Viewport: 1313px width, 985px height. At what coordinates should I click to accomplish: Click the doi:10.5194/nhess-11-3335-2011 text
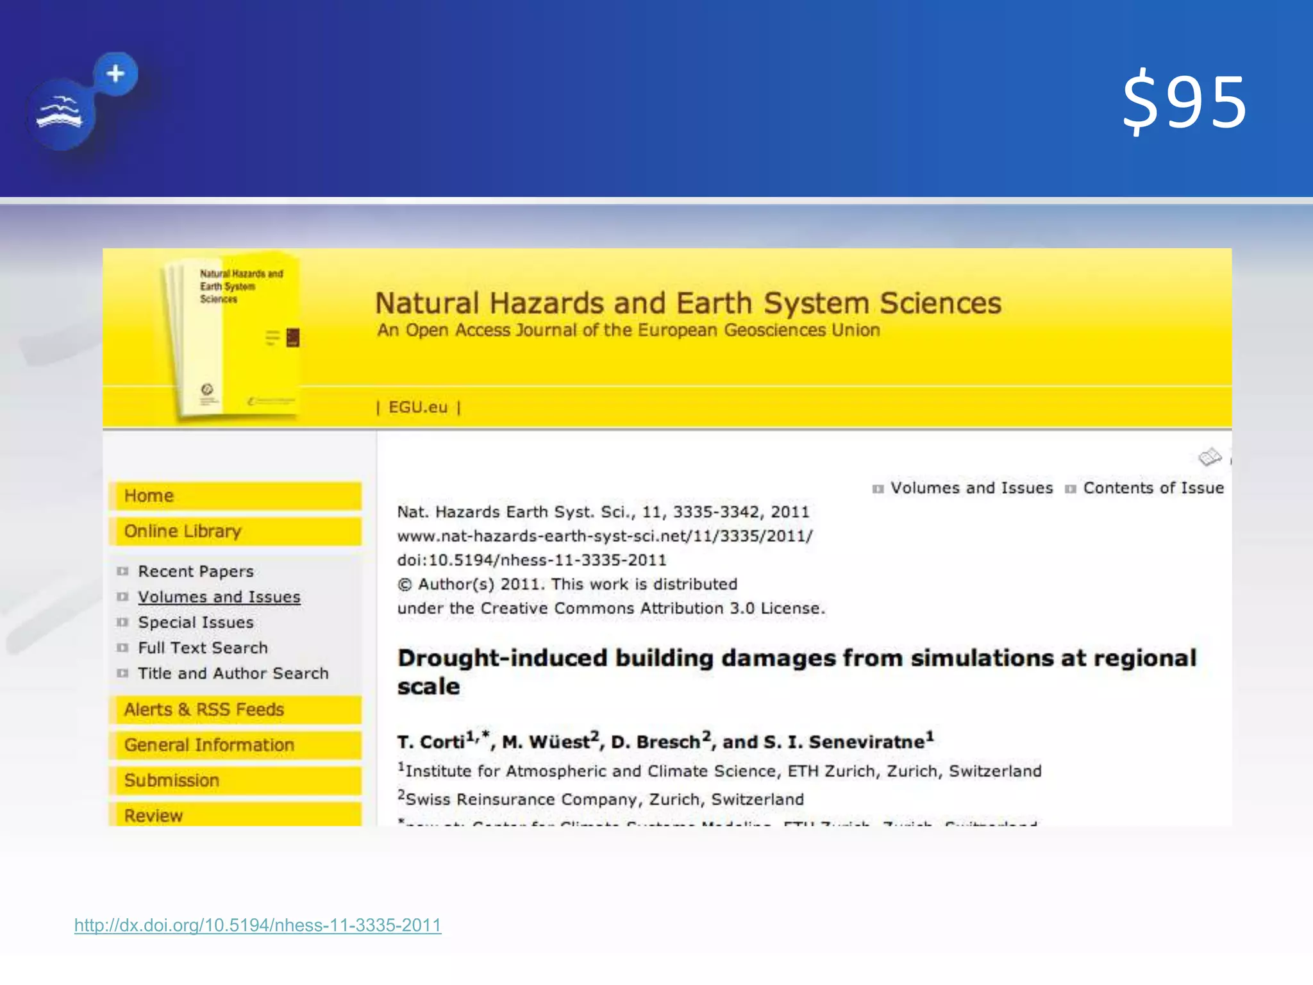532,560
